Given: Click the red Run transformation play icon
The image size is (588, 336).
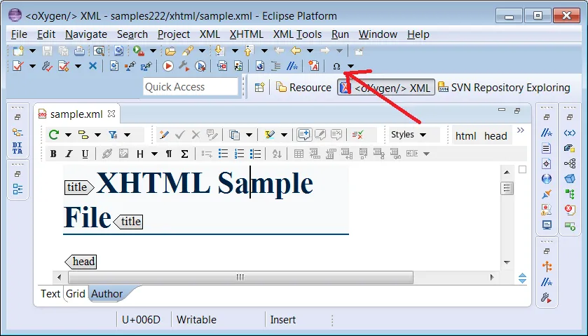Looking at the screenshot, I should coord(168,67).
